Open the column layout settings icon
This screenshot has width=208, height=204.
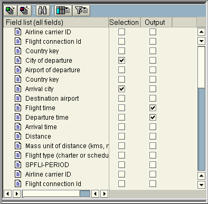coord(63,10)
